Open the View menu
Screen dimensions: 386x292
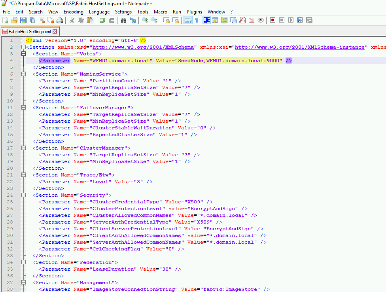point(53,12)
